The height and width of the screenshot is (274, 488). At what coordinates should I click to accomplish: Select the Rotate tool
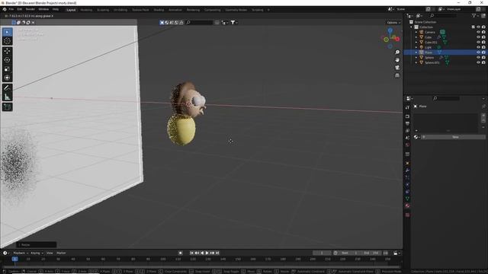click(7, 60)
